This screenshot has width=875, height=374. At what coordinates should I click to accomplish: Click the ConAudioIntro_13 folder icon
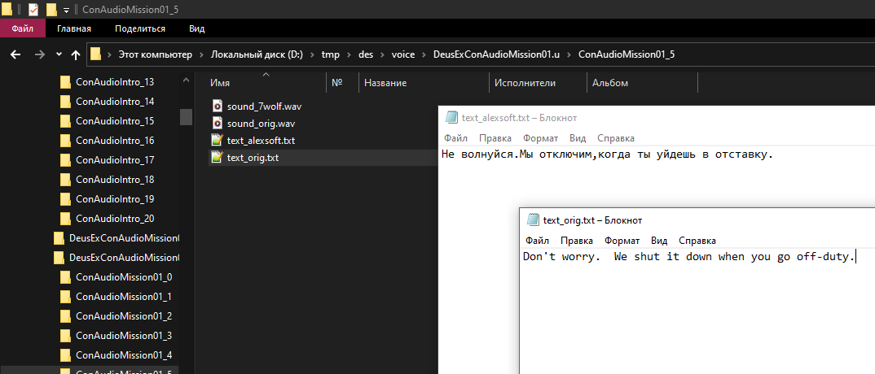(x=66, y=82)
